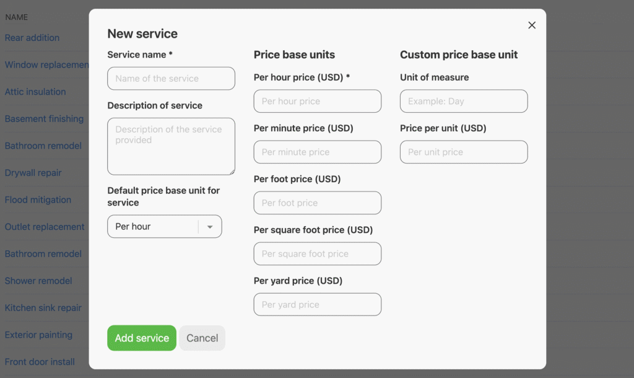This screenshot has width=634, height=378.
Task: Click the Per minute price input
Action: click(x=317, y=152)
